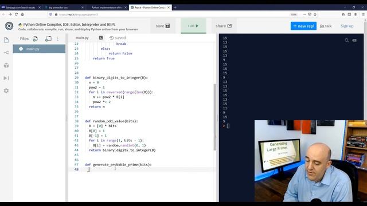Open the Settings gear in the sidebar

(x=6, y=90)
